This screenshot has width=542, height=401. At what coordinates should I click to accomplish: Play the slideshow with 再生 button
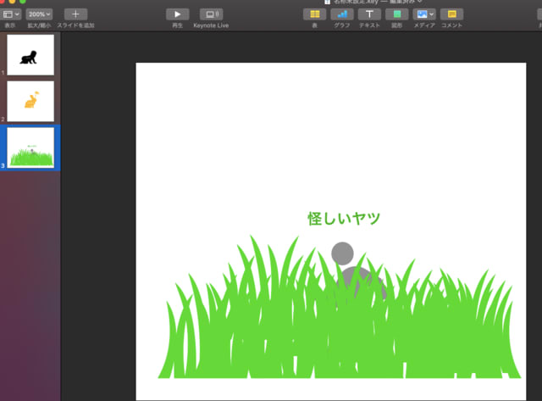177,14
